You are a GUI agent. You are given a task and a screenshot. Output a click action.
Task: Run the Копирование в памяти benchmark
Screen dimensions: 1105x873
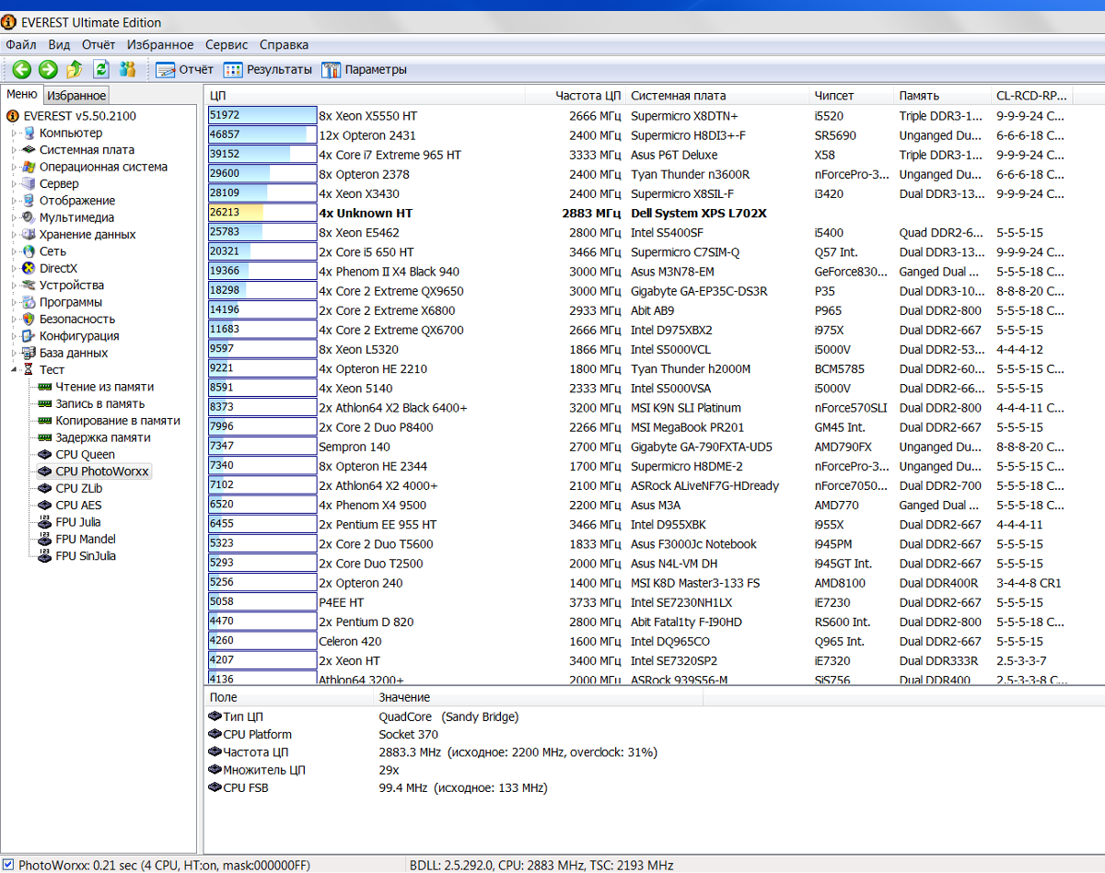tap(118, 420)
